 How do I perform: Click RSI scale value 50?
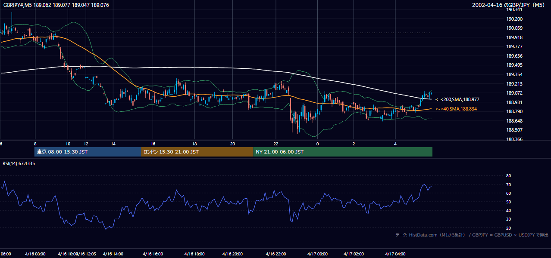click(508, 202)
